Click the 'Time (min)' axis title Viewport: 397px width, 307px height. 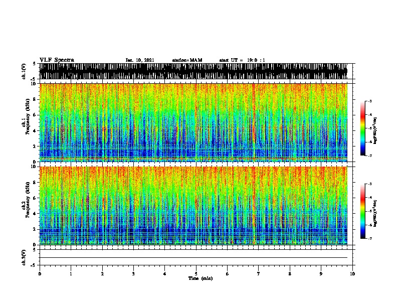(x=201, y=278)
